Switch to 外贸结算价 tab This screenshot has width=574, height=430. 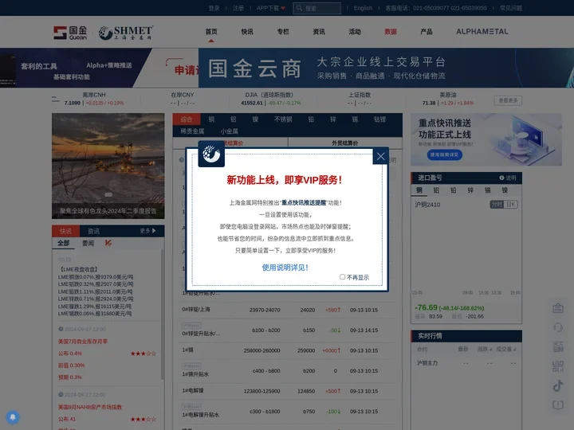[x=345, y=143]
